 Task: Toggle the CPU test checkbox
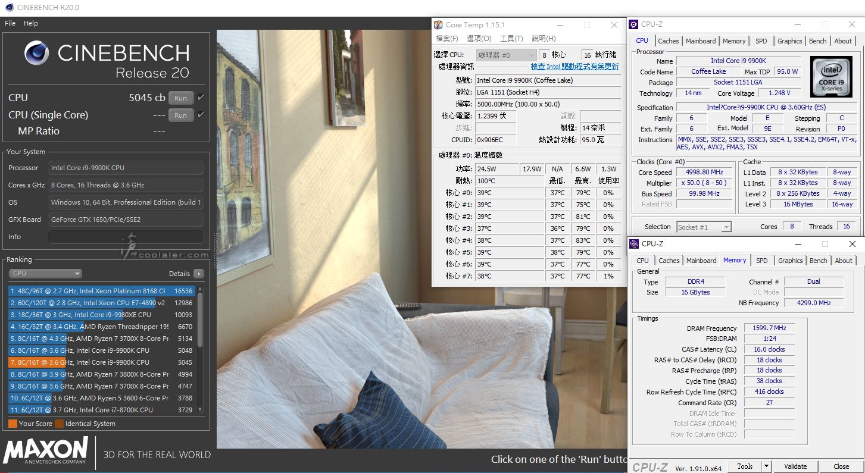[x=201, y=98]
